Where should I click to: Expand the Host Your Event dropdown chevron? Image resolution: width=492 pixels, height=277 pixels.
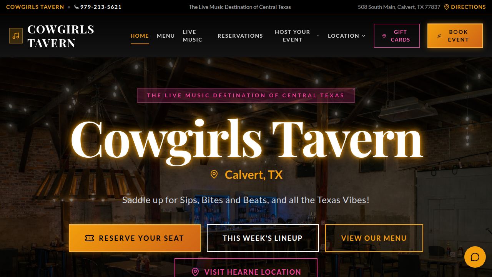pyautogui.click(x=318, y=36)
